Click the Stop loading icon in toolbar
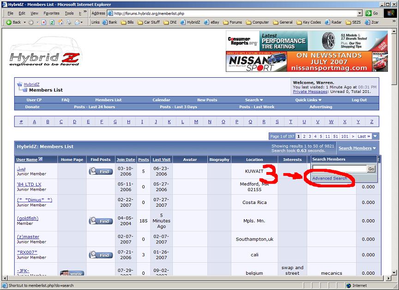 click(44, 22)
